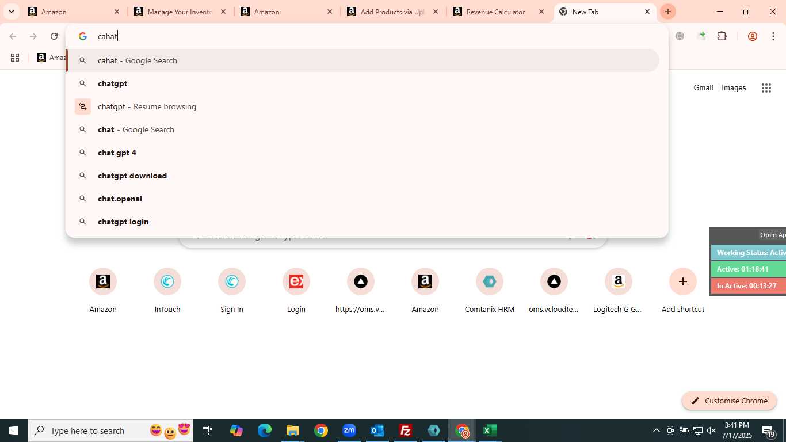786x442 pixels.
Task: Open the notification center icon
Action: (769, 431)
